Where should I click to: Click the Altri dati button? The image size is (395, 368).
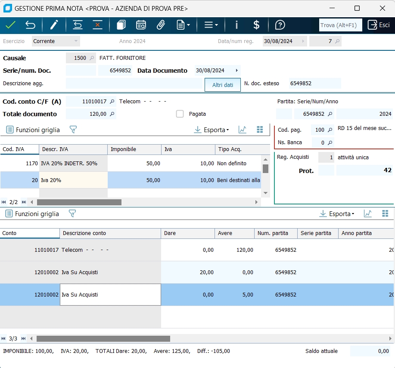pos(223,85)
